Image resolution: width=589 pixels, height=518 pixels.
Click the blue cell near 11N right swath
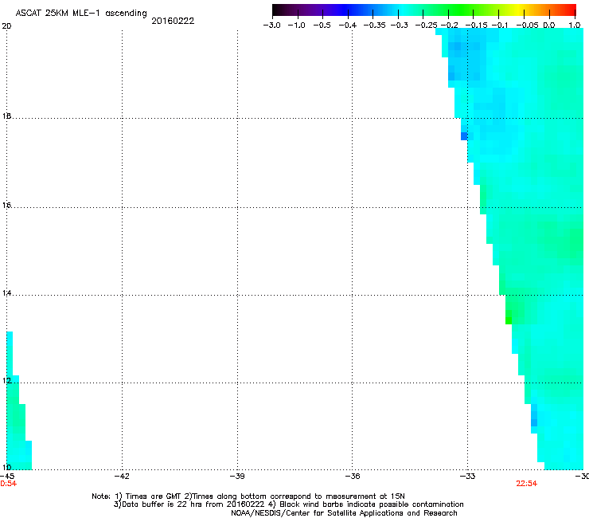coord(534,422)
